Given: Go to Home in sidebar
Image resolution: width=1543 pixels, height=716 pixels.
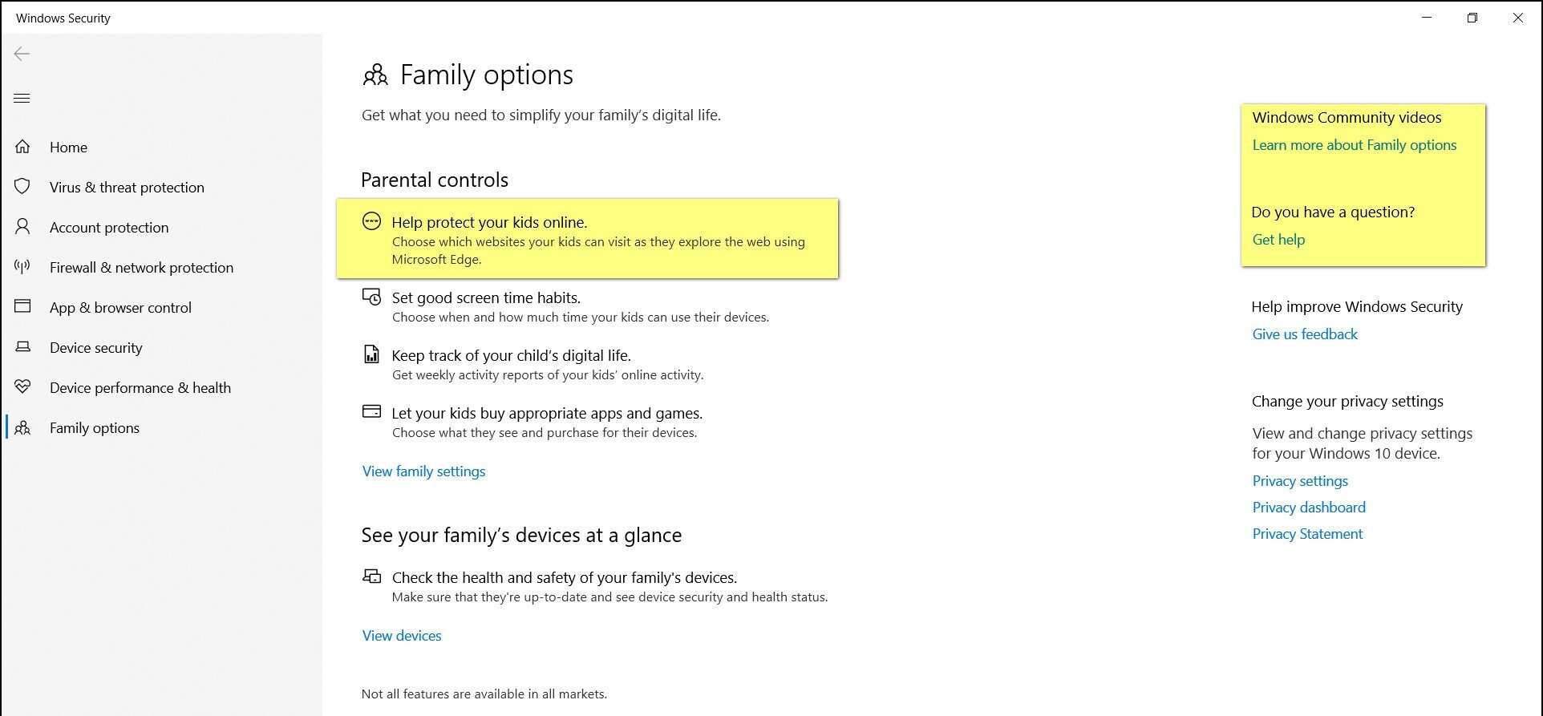Looking at the screenshot, I should tap(68, 148).
